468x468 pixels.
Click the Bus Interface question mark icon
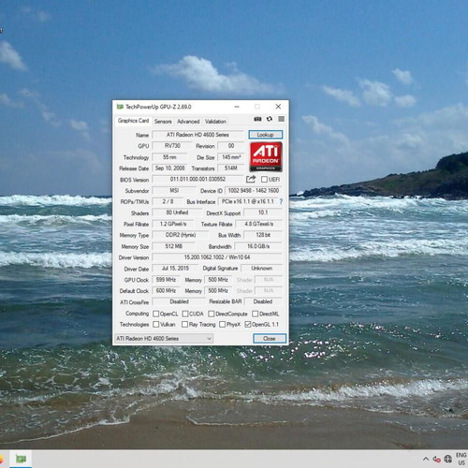tap(281, 201)
